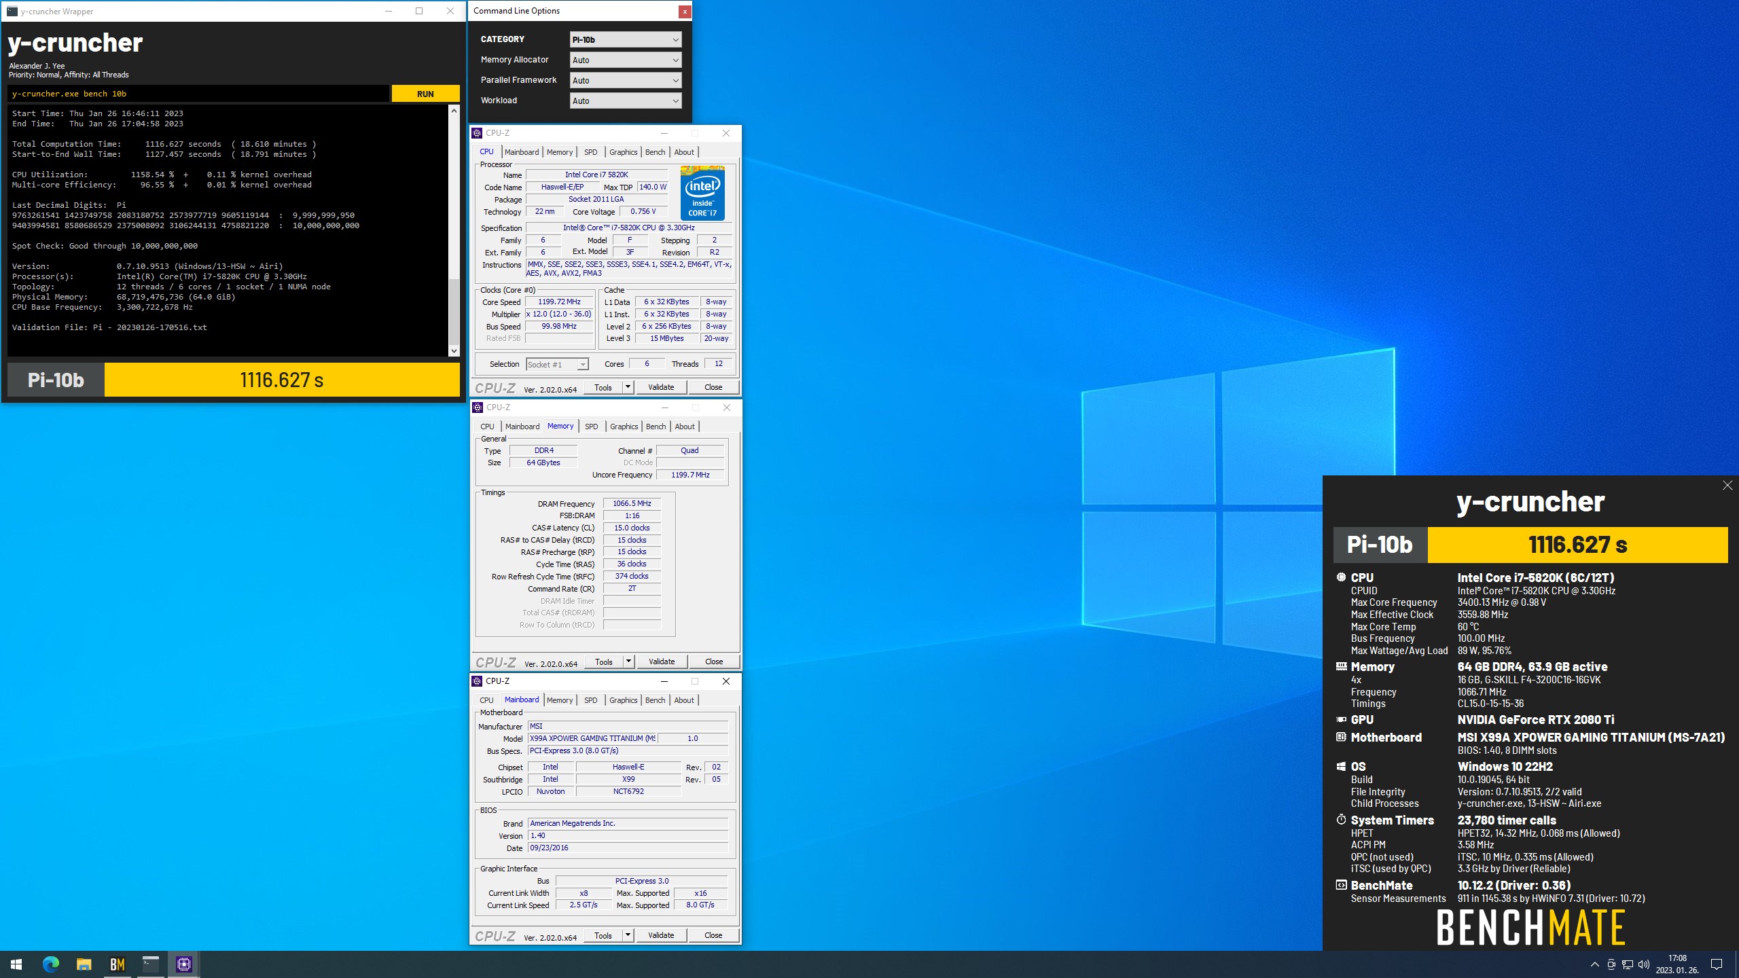Click Close button in bottom CPU-Z window
1739x978 pixels.
point(713,935)
